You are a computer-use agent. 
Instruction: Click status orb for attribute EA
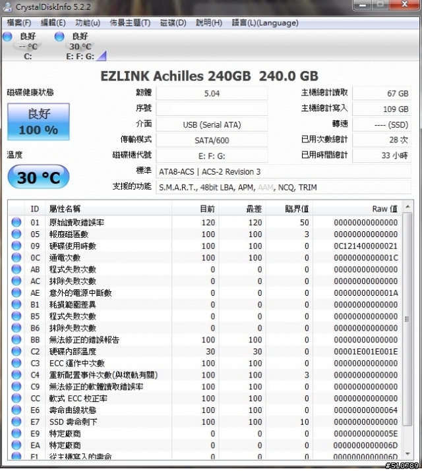pyautogui.click(x=16, y=445)
